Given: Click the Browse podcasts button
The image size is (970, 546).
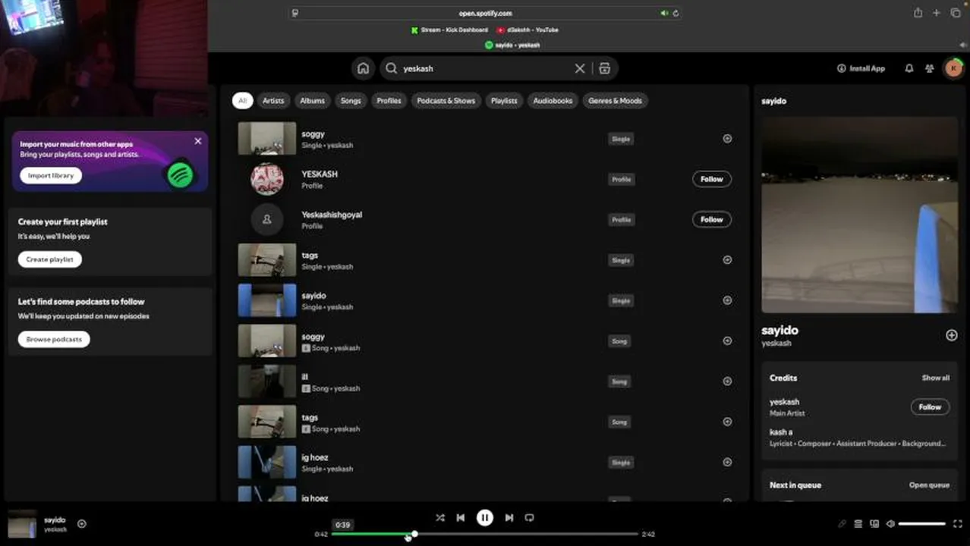Looking at the screenshot, I should [54, 339].
